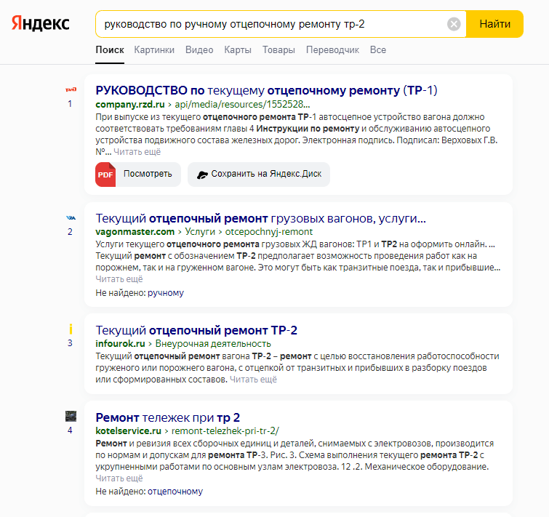Click the Yandex logo

coord(40,23)
